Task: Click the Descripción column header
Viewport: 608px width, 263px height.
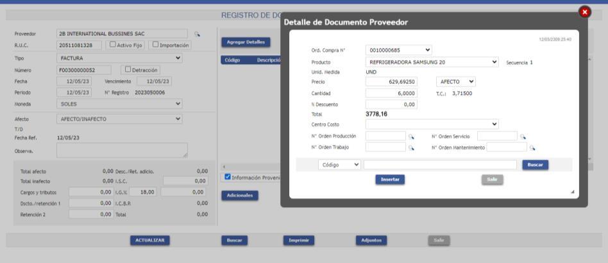Action: (269, 60)
